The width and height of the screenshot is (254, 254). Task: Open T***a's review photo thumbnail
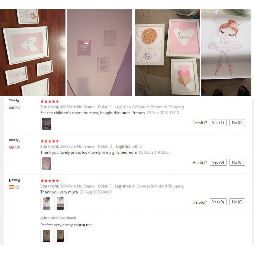point(47,124)
